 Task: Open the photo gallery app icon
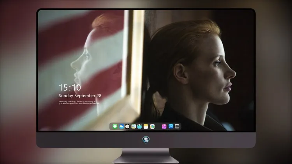(152, 126)
